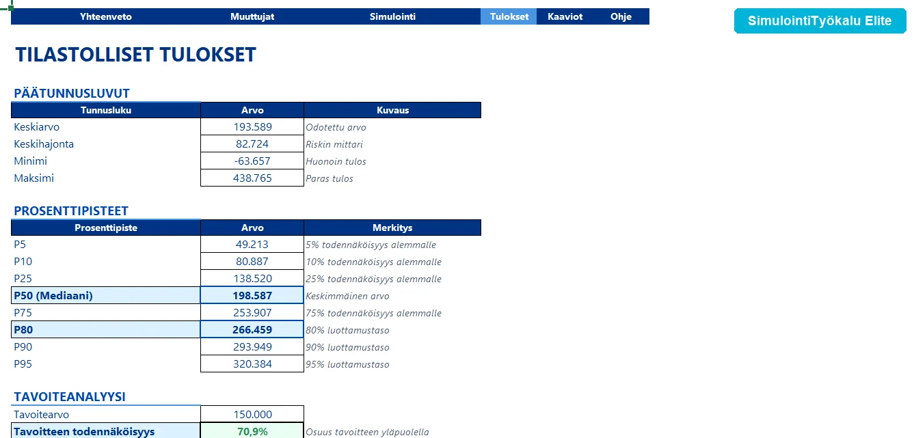Click the P80 label cell
This screenshot has height=438, width=914.
point(106,330)
